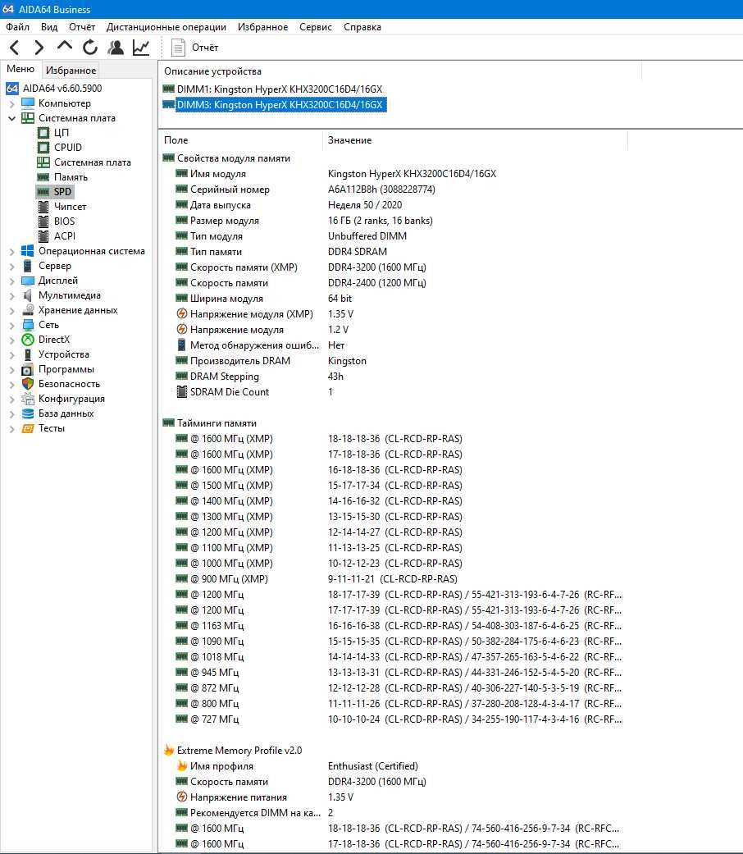743x854 pixels.
Task: Click the Значение column header
Action: (x=475, y=140)
